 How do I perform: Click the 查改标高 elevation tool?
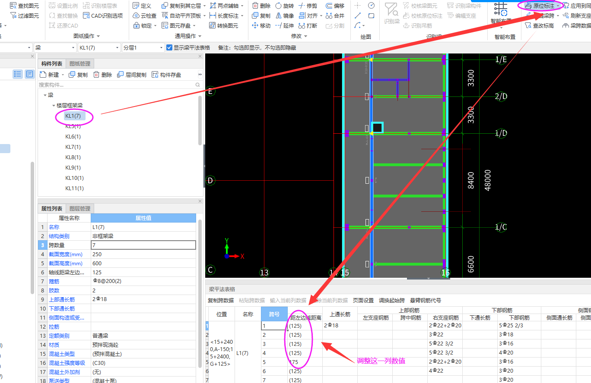(x=539, y=25)
